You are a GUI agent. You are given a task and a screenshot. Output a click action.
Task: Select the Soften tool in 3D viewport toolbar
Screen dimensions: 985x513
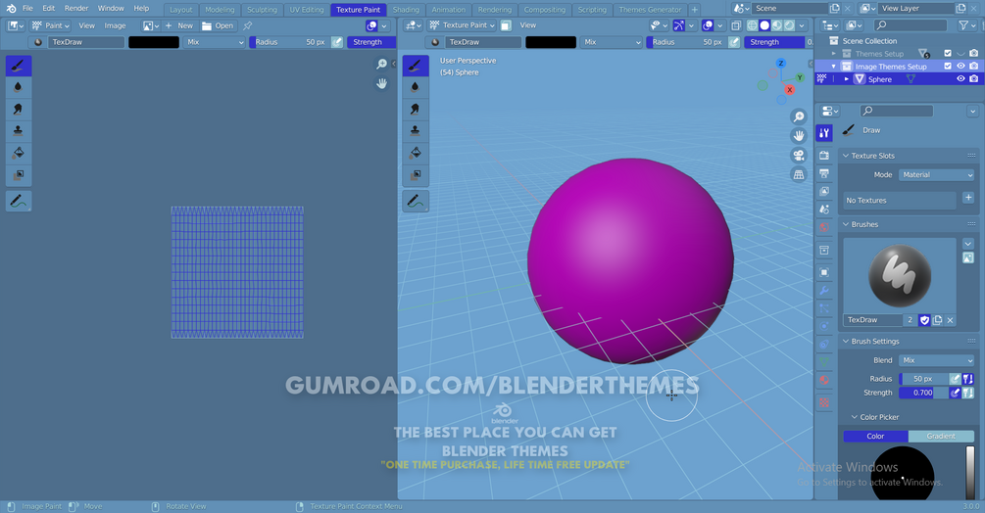416,87
